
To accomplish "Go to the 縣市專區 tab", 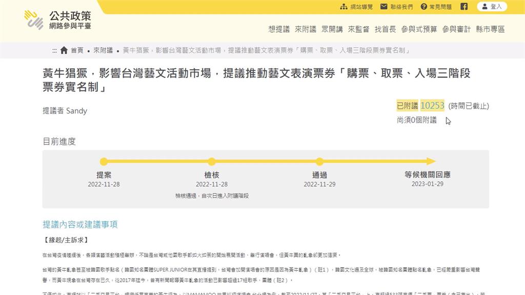I will (491, 29).
